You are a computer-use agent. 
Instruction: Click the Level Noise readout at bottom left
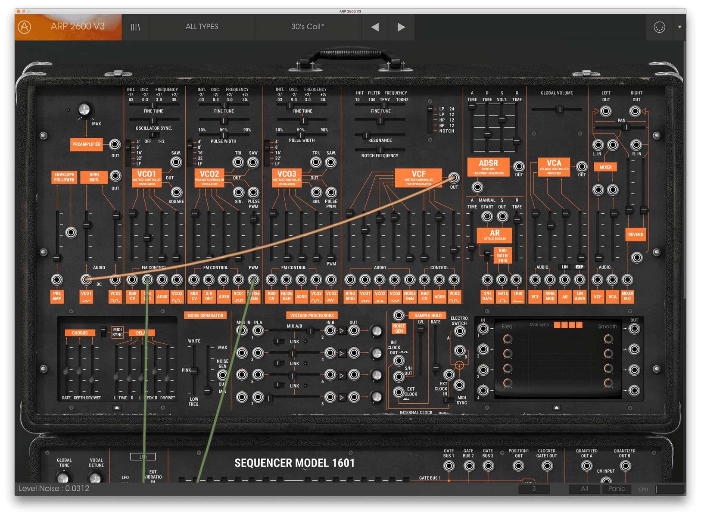tap(54, 488)
